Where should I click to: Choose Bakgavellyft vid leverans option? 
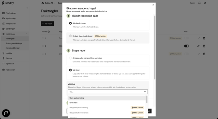tap(107, 113)
